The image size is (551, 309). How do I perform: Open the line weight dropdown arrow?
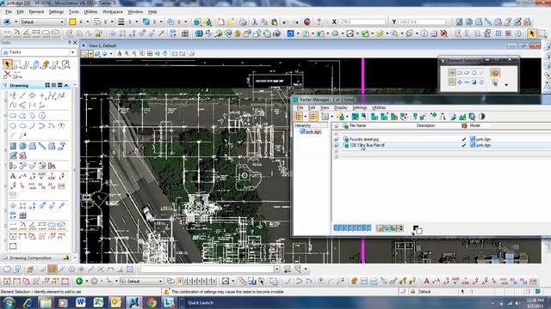coord(136,22)
